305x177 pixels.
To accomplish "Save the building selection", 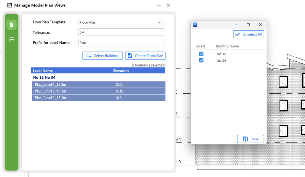I will (250, 139).
